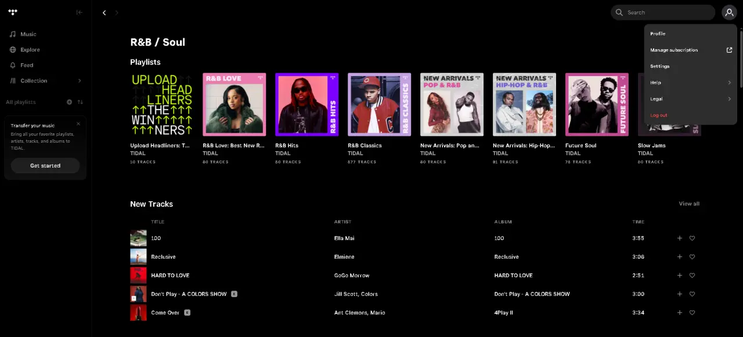Open Profile from account menu
The image size is (743, 337).
pyautogui.click(x=690, y=34)
